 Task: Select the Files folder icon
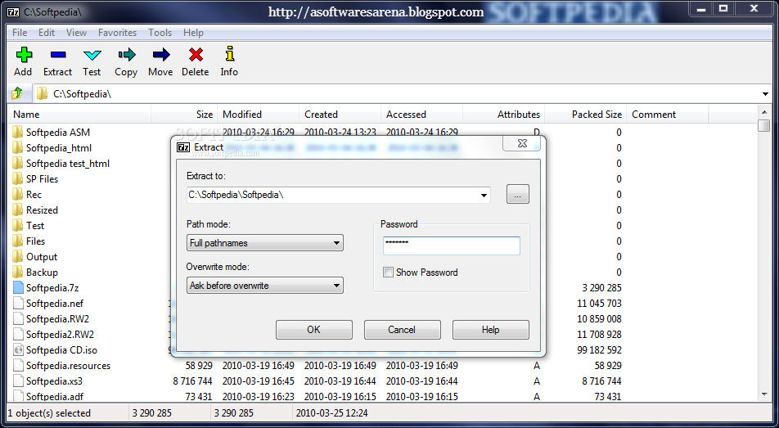coord(18,241)
